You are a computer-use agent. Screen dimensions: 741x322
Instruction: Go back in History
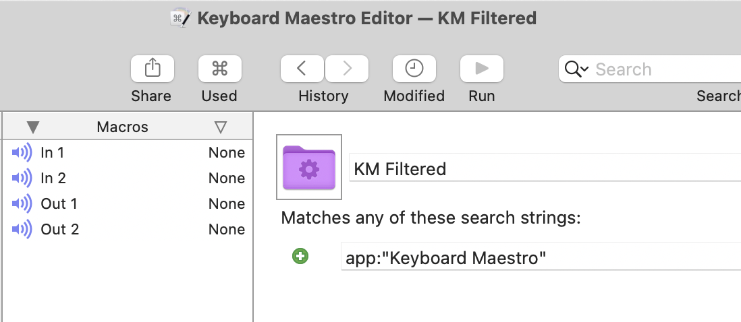pyautogui.click(x=302, y=69)
